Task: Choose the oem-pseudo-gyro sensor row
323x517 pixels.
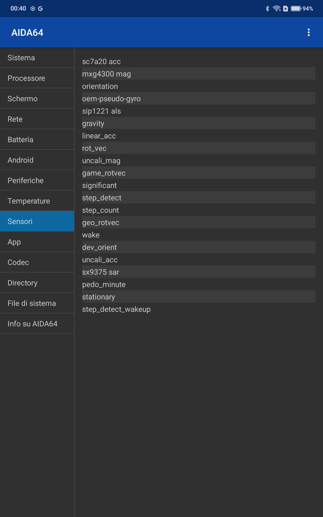Action: coord(199,99)
